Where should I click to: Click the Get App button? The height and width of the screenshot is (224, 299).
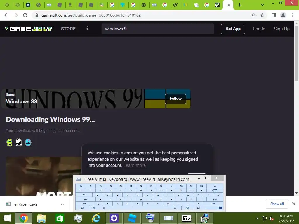click(x=233, y=29)
